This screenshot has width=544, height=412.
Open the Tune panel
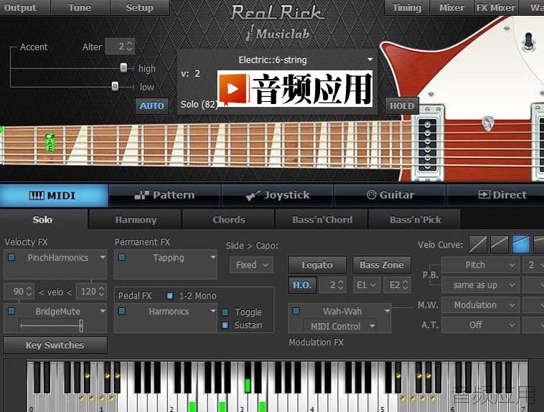(x=80, y=7)
